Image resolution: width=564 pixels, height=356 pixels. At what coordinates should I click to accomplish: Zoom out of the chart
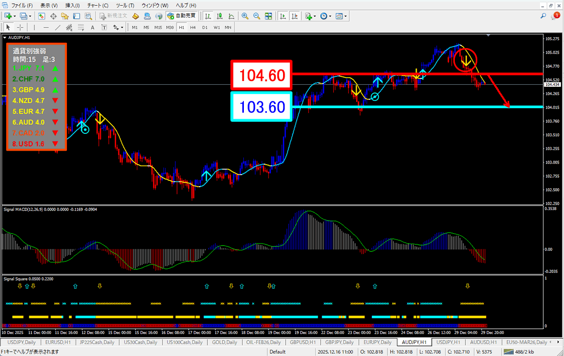coord(256,16)
